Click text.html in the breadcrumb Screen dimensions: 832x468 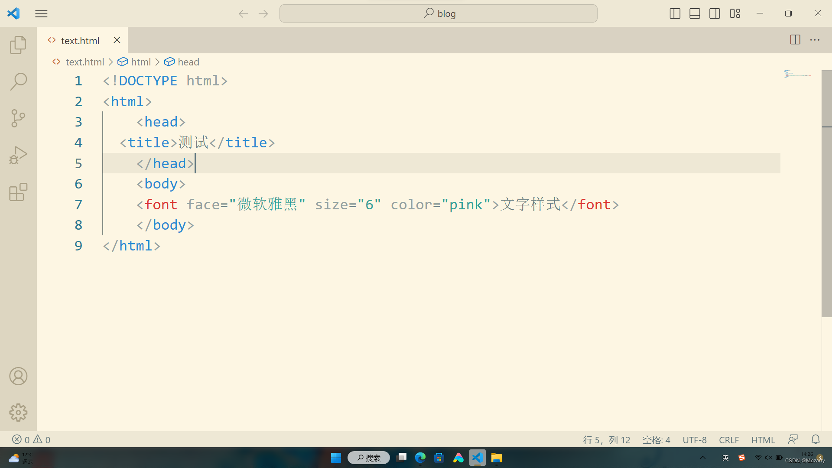tap(84, 62)
